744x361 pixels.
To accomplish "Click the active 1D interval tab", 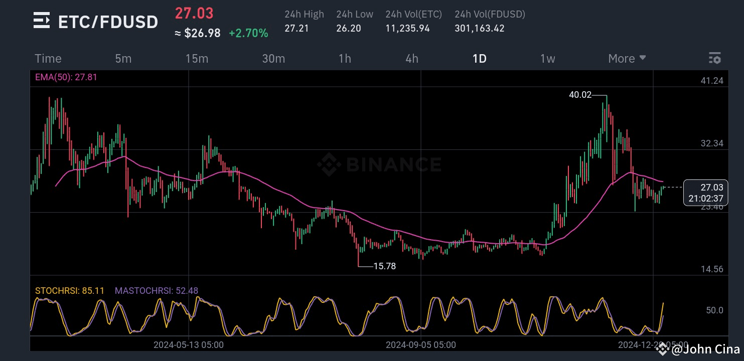I will (x=479, y=58).
